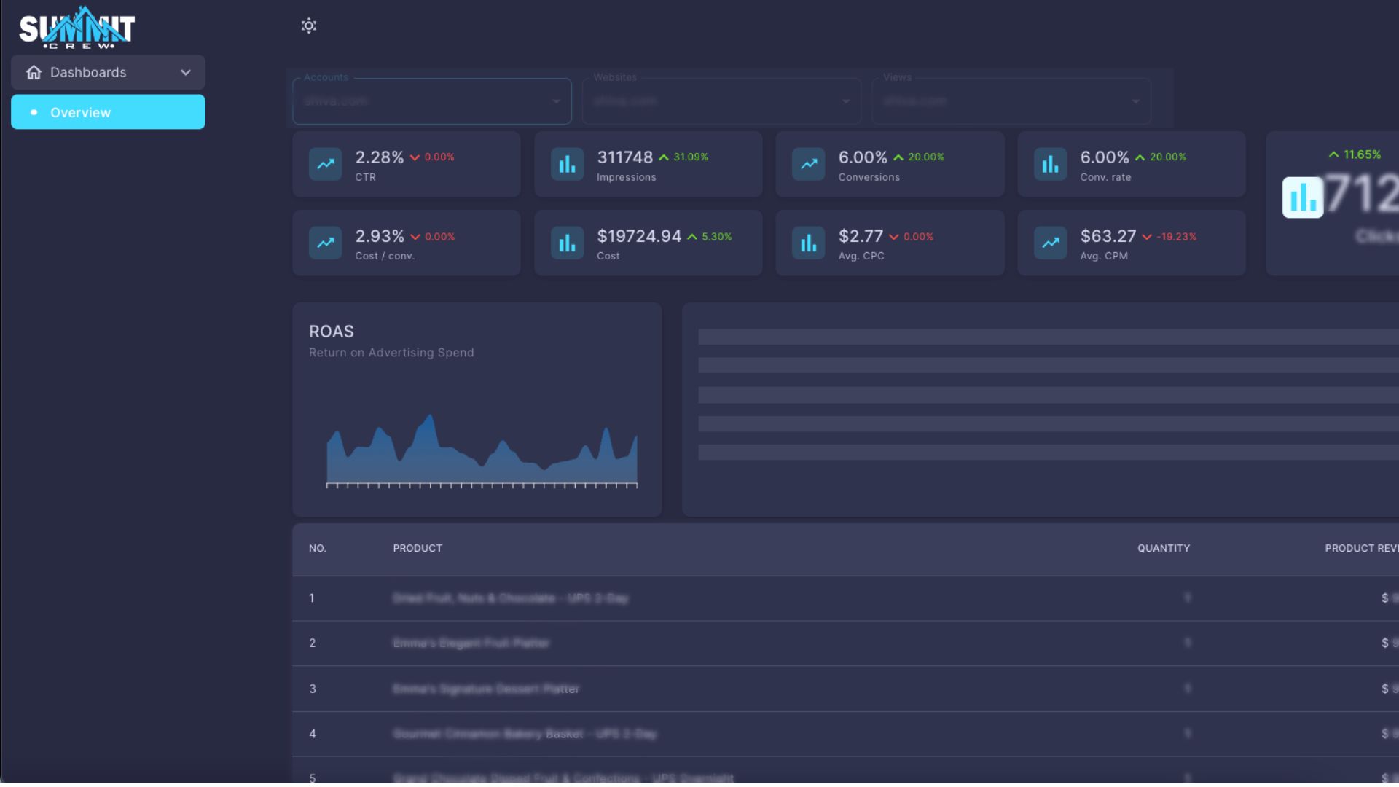Click the Impressions bar chart icon
Screen dimensions: 1399x787
568,164
